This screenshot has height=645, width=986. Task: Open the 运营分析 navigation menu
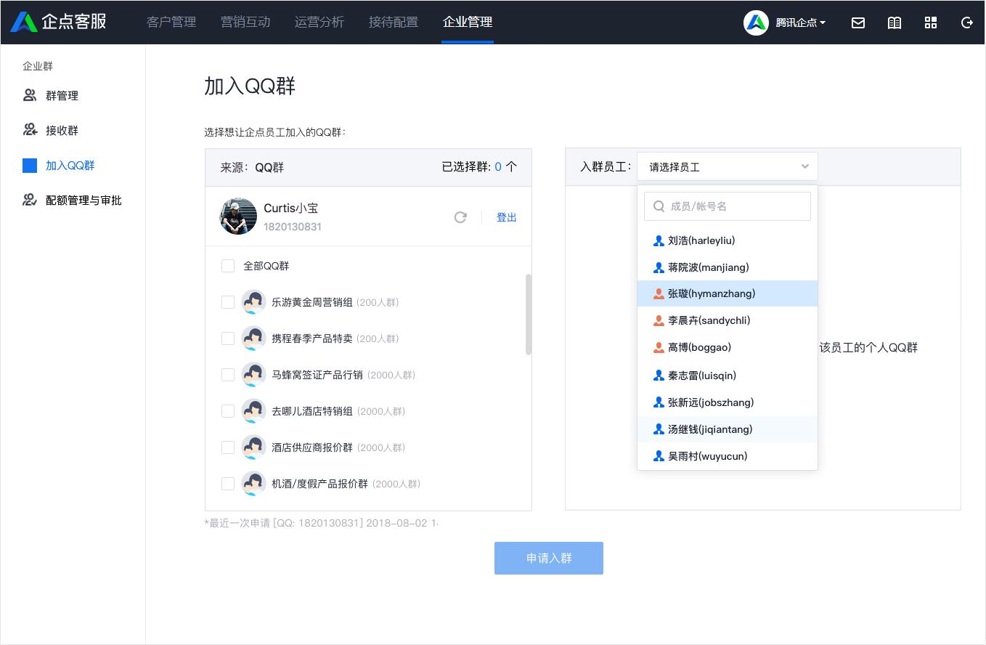click(x=319, y=23)
